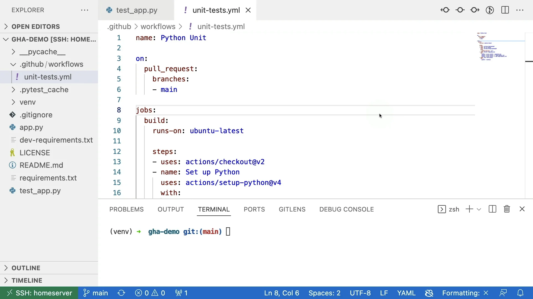This screenshot has width=533, height=299.
Task: Split the editor to the right
Action: [505, 10]
